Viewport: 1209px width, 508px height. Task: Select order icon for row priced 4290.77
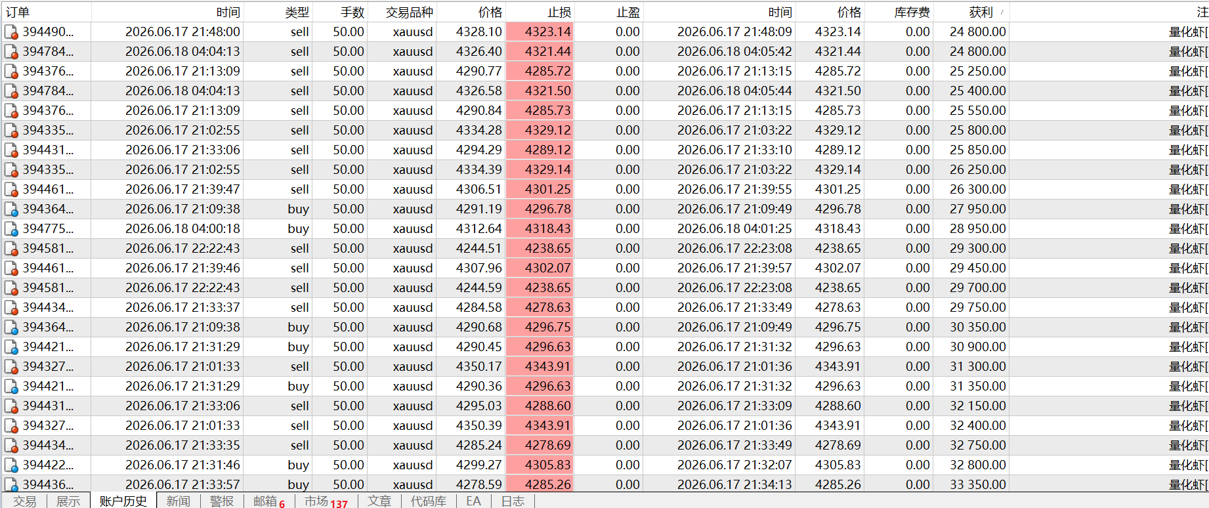click(x=11, y=72)
